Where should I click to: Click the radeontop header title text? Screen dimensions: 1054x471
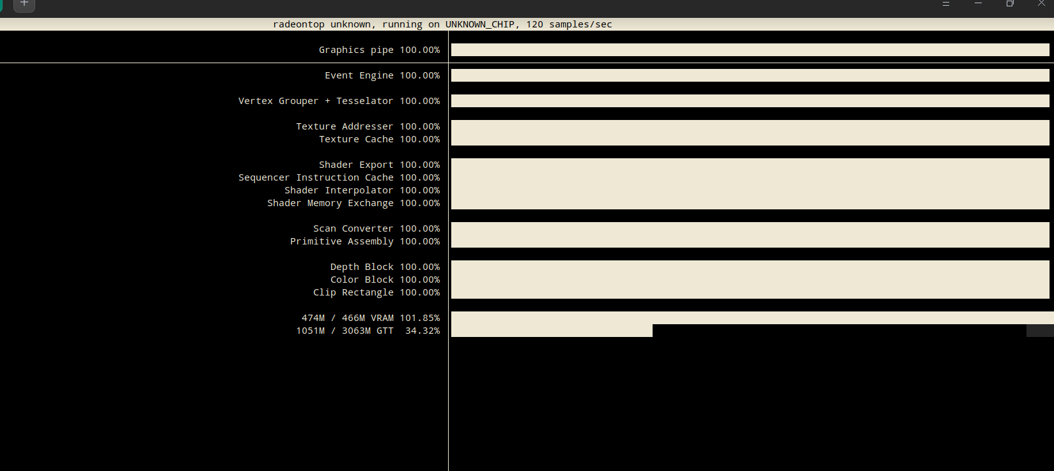tap(442, 24)
